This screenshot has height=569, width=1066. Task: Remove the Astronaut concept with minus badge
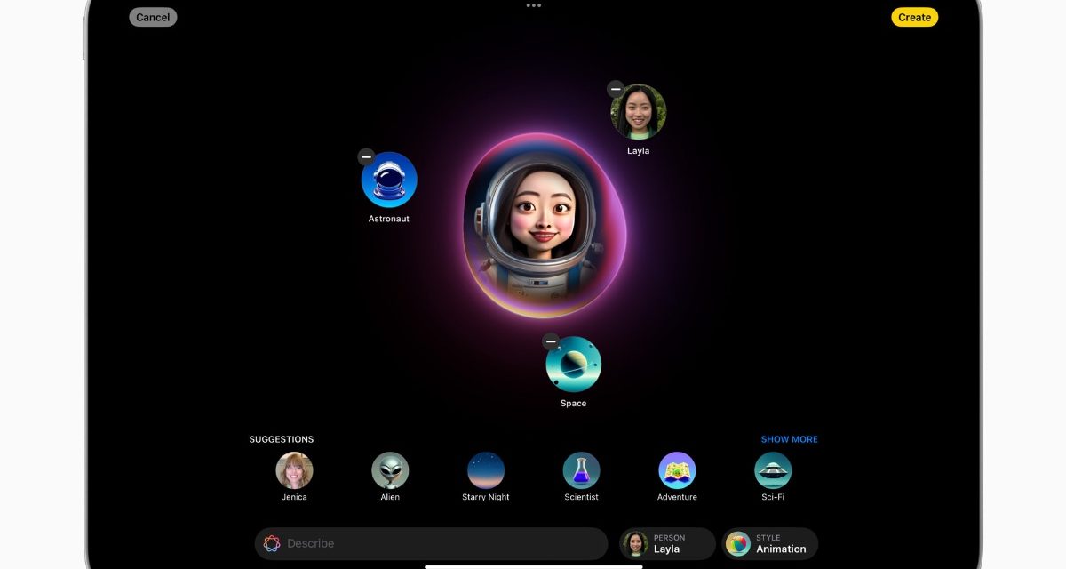[366, 156]
